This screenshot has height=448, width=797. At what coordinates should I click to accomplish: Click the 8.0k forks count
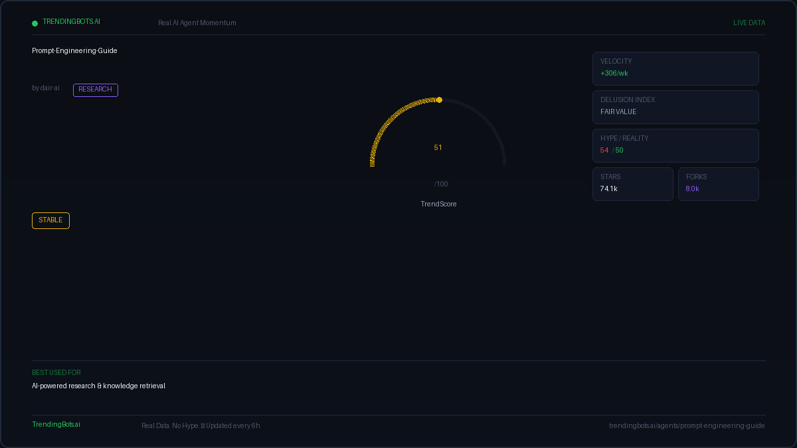693,188
